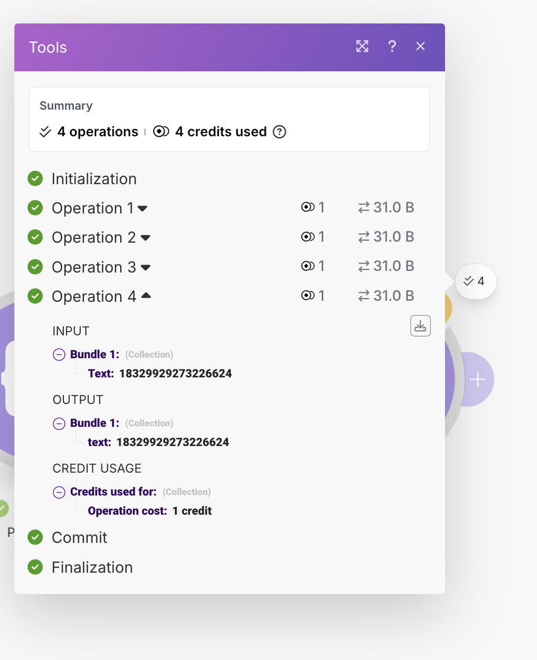Click the Operation 1 credits icon
This screenshot has height=660, width=537.
(308, 207)
